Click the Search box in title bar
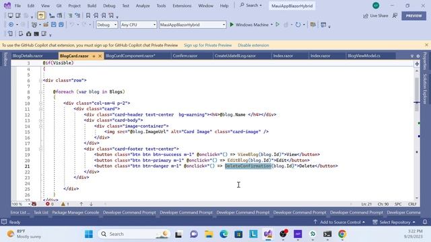The width and height of the screenshot is (431, 242). click(251, 5)
